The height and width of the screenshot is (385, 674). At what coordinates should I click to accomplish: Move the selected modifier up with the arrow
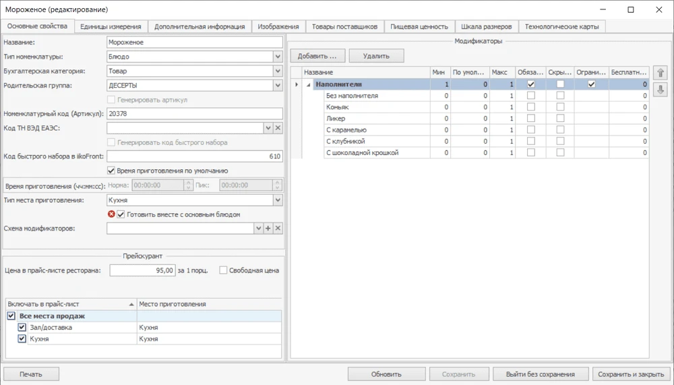coord(661,73)
